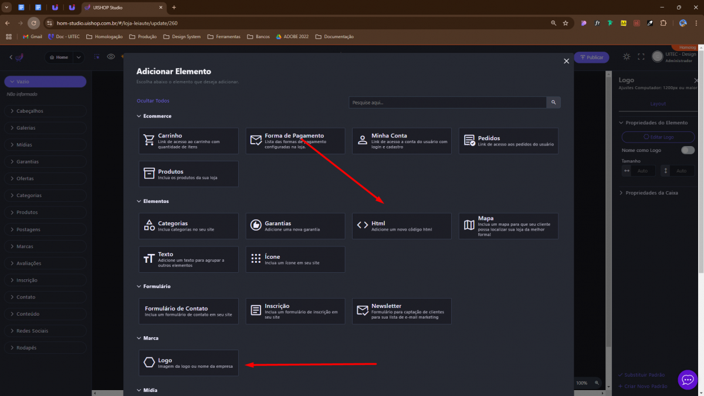
Task: Switch the light/dark theme sun icon
Action: point(627,57)
